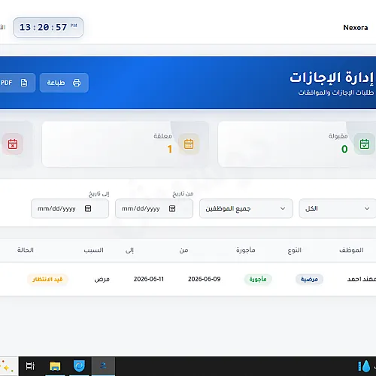The image size is (376, 376).
Task: Click the Nexora brand name
Action: click(356, 28)
